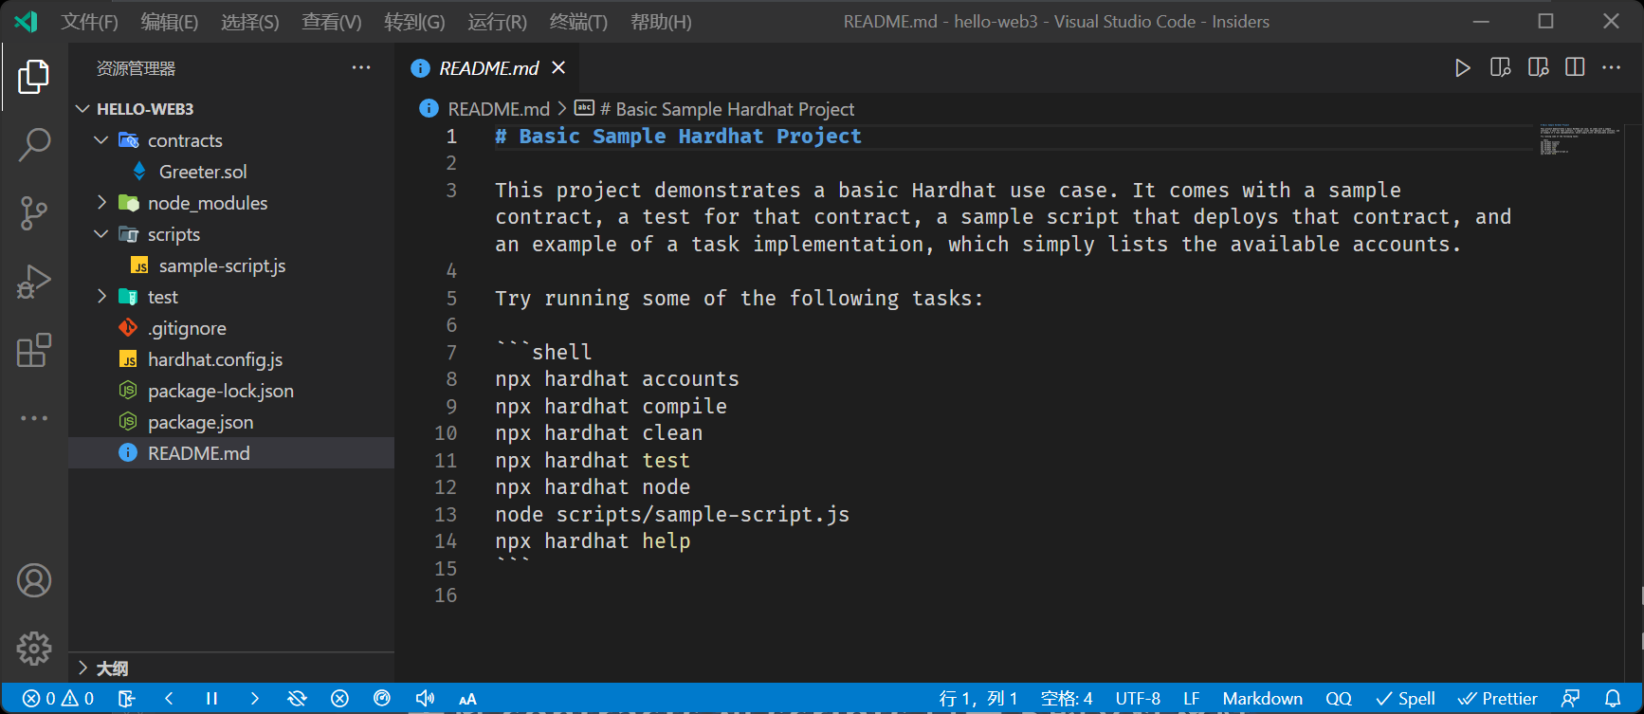Screen dimensions: 1644x714
Task: Toggle the speaker icon in status bar
Action: pos(425,699)
